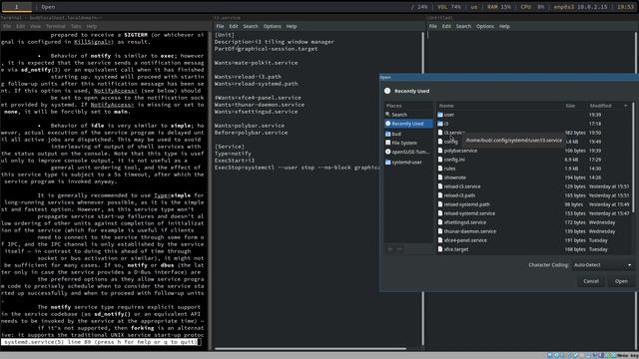Select the user folder icon in the file list

tap(440, 115)
